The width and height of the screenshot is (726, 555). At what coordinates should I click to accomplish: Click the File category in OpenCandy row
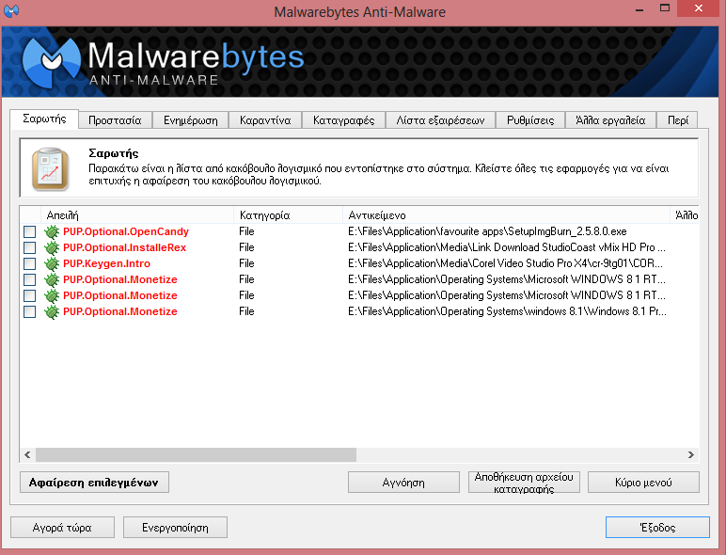[246, 231]
